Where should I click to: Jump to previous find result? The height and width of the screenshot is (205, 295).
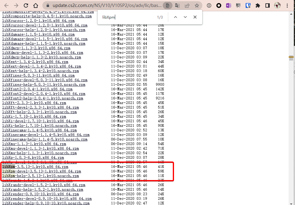[x=175, y=17]
